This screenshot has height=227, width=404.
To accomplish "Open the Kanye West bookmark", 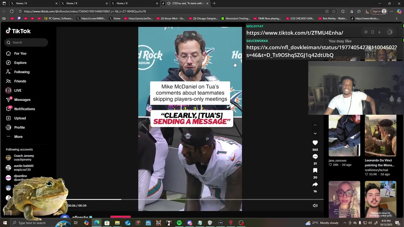I will point(171,19).
